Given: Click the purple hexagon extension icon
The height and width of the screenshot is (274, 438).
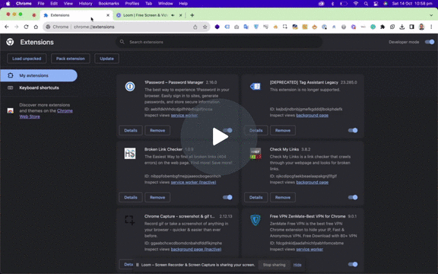Looking at the screenshot, I should tap(217, 27).
